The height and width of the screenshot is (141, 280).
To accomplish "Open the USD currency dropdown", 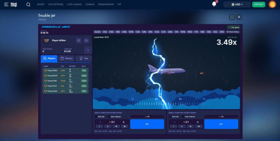I will coord(237,4).
